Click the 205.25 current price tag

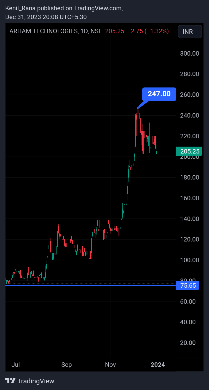pyautogui.click(x=189, y=151)
